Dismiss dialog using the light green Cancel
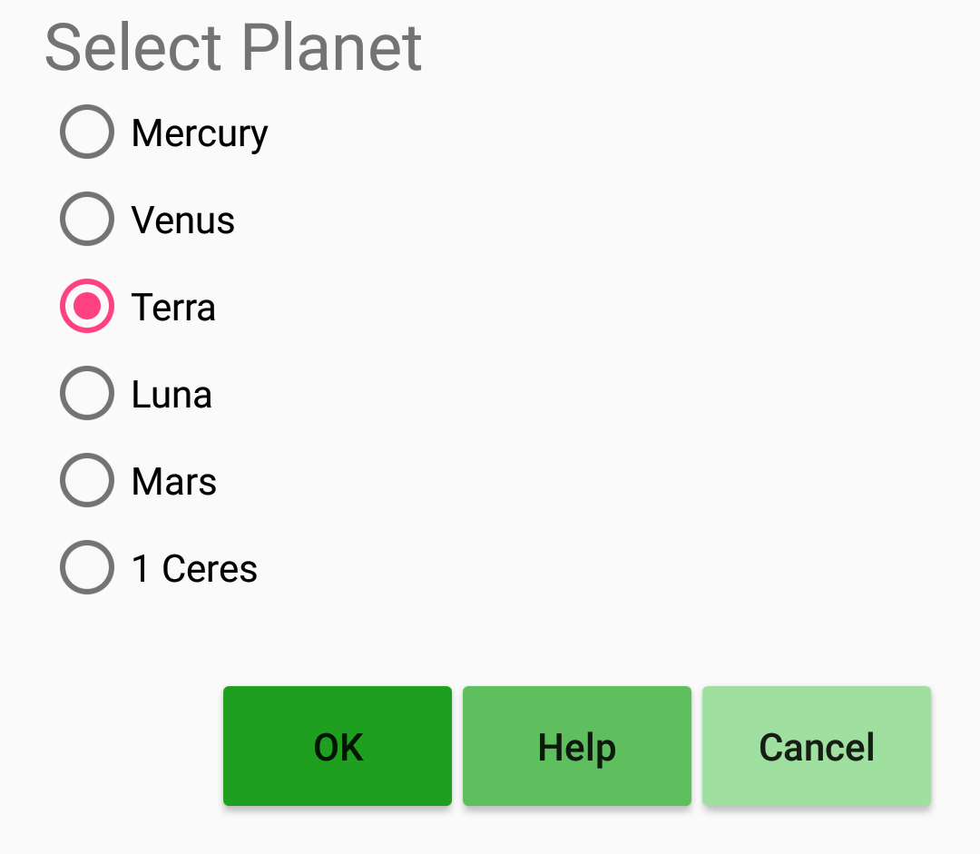The width and height of the screenshot is (980, 854). pos(817,747)
